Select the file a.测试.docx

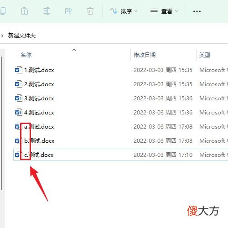point(39,127)
